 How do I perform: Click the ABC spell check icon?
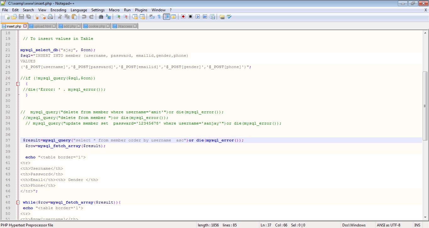point(229,17)
